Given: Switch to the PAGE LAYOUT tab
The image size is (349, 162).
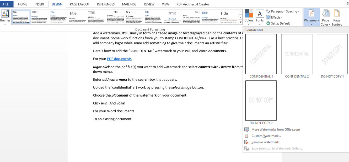Looking at the screenshot, I should point(80,4).
